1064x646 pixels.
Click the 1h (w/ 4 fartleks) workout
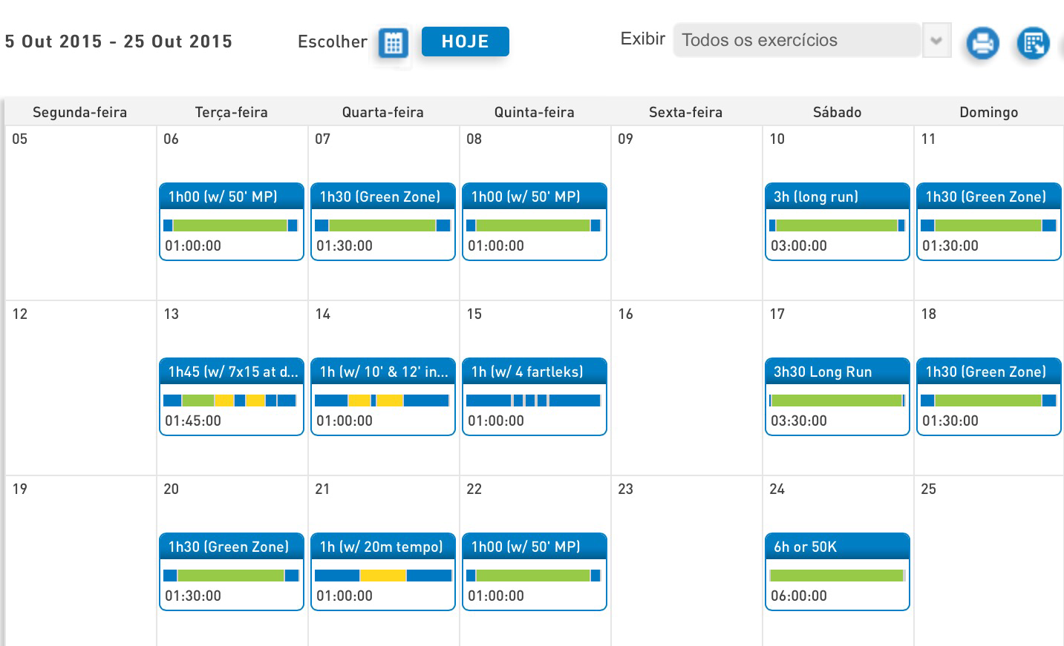534,372
